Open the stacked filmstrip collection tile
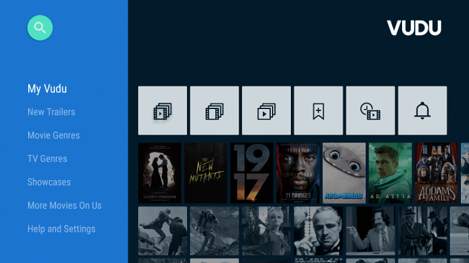Screen dimensions: 469x263 (214, 110)
